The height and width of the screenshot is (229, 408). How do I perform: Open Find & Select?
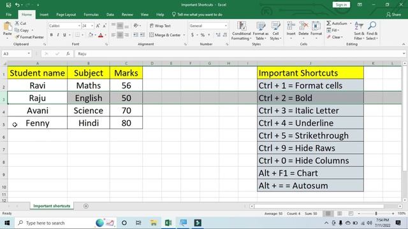(372, 31)
